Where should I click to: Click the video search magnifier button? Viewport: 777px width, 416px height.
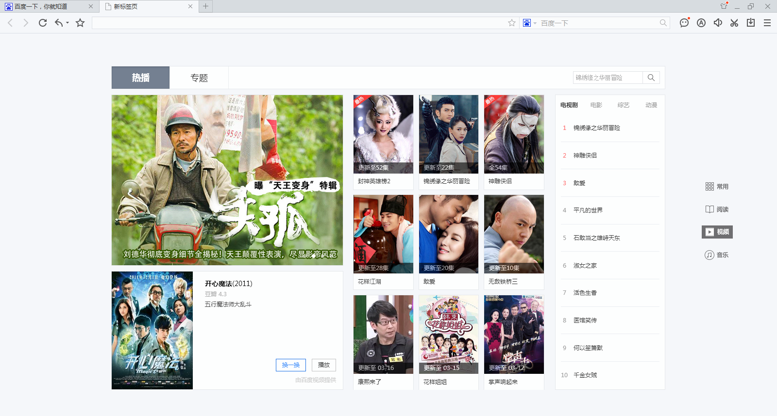[651, 78]
